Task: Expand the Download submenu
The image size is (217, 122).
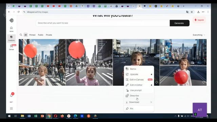Action: [139, 102]
